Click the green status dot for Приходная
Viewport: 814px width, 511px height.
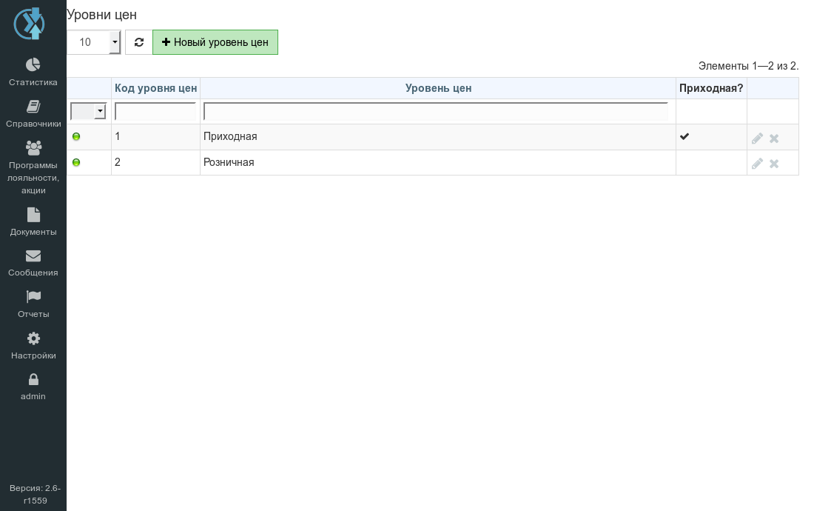tap(76, 136)
